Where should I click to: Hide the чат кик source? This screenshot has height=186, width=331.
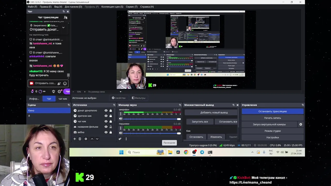pyautogui.click(x=106, y=121)
